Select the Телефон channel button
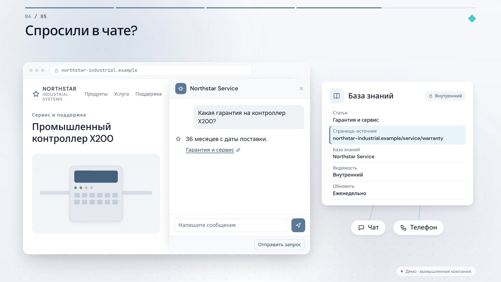The width and height of the screenshot is (501, 282). (418, 227)
